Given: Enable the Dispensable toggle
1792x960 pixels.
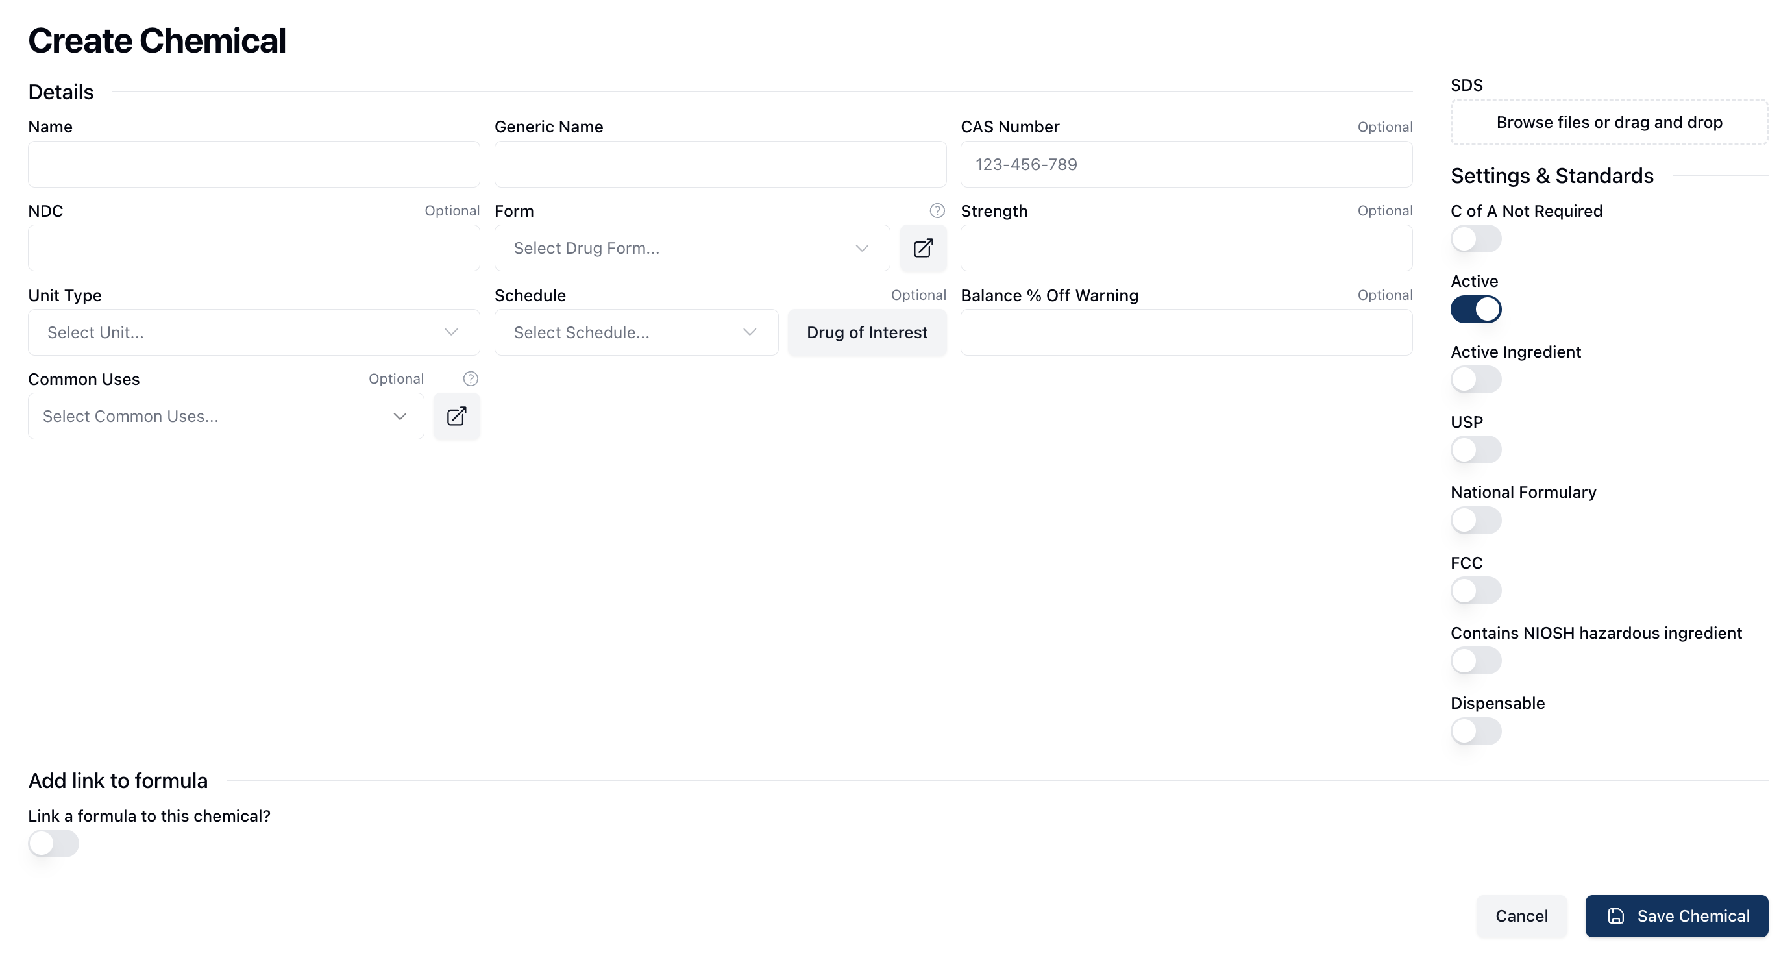Looking at the screenshot, I should (1475, 731).
